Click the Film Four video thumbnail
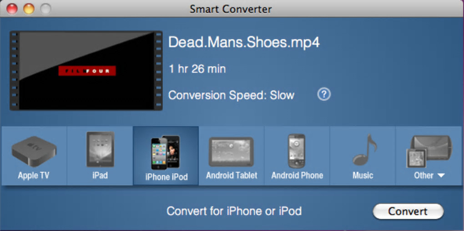 tap(86, 71)
